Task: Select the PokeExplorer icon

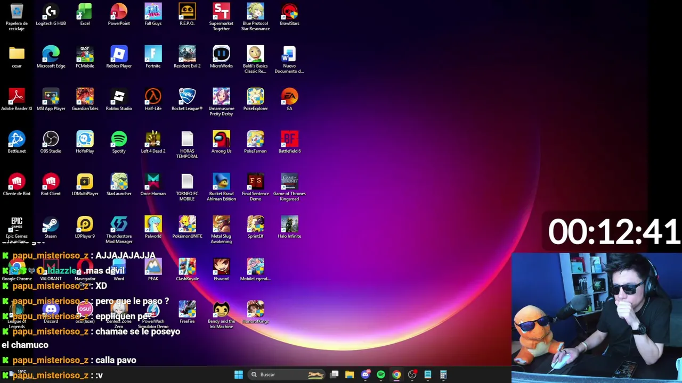Action: 255,100
